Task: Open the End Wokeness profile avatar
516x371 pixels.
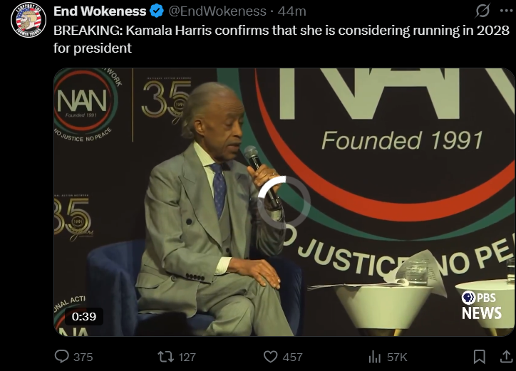Action: [29, 20]
